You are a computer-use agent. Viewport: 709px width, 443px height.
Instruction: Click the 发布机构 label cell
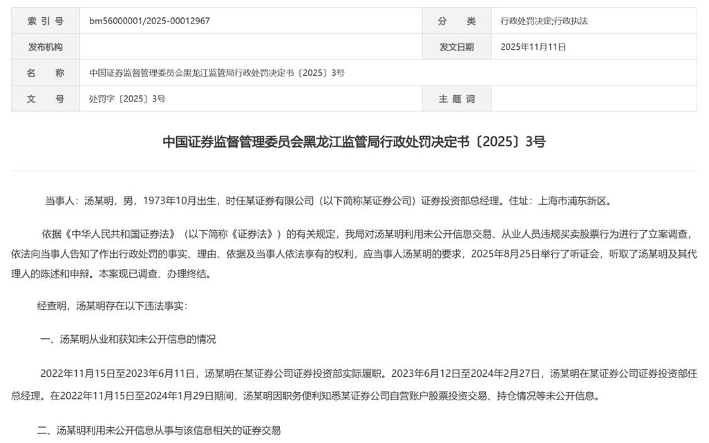coord(43,46)
